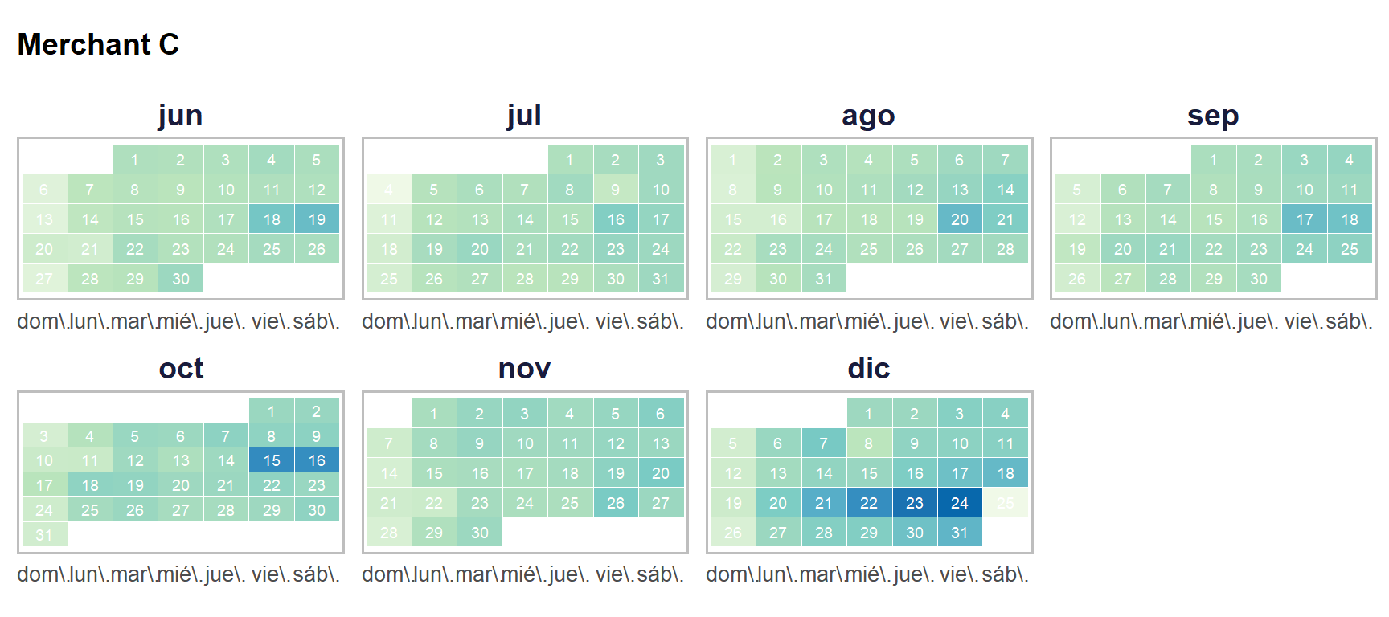
Task: Select the "dic" month title
Action: coord(868,369)
